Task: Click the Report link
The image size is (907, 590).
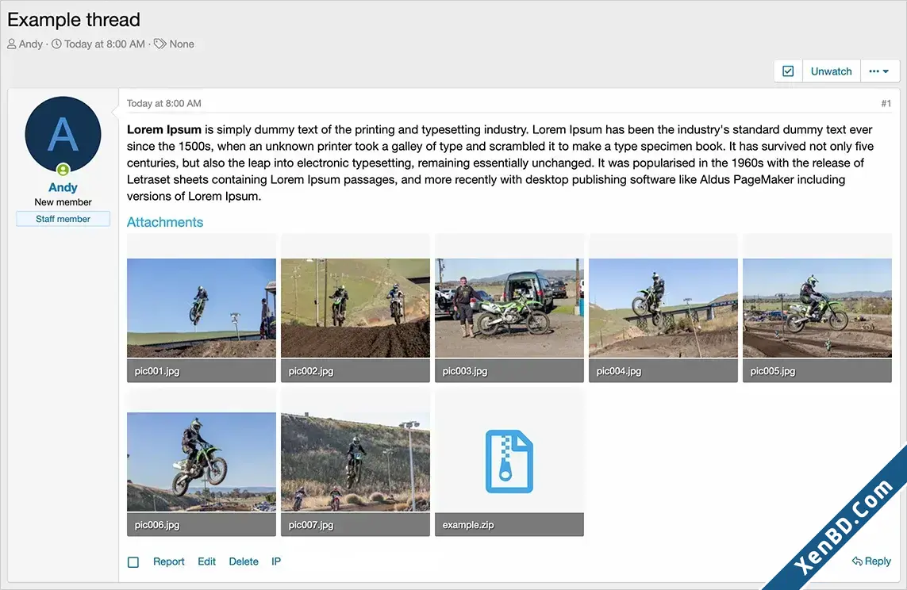Action: [x=169, y=561]
